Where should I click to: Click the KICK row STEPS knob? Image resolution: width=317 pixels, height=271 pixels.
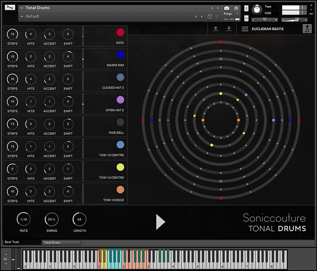coord(12,34)
